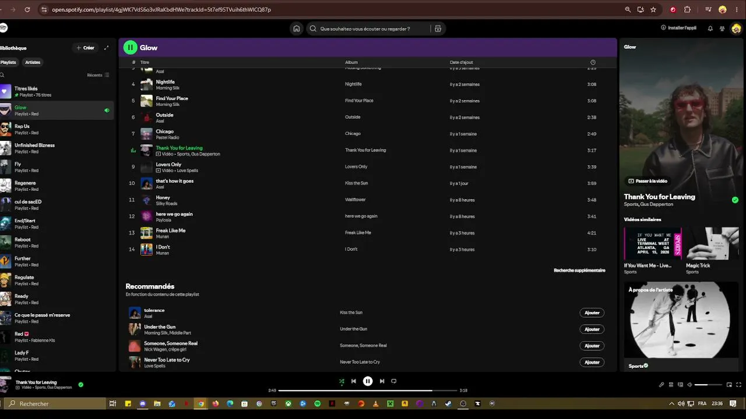The width and height of the screenshot is (746, 419).
Task: Filter library by Artistes
Action: point(33,62)
